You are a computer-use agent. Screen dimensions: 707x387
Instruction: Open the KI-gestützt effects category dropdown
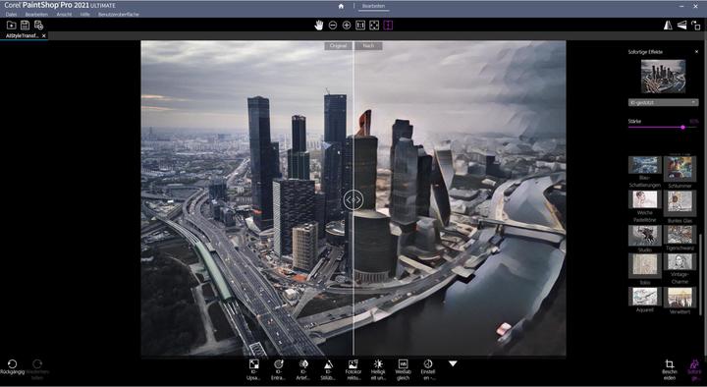(x=663, y=103)
